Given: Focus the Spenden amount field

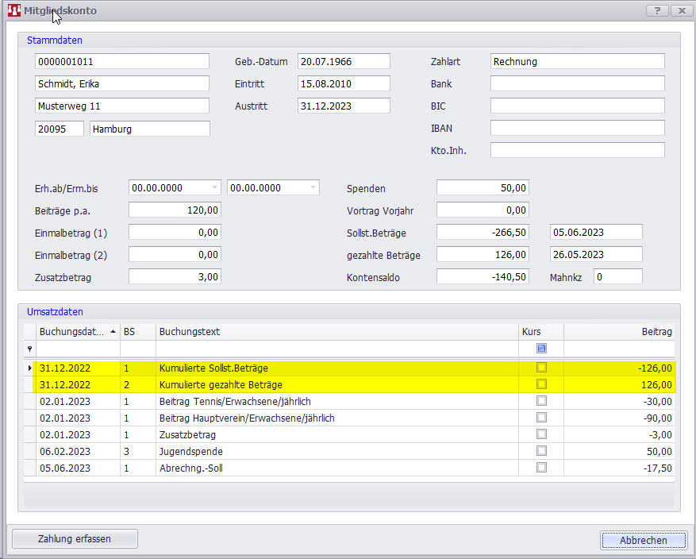Looking at the screenshot, I should (483, 188).
